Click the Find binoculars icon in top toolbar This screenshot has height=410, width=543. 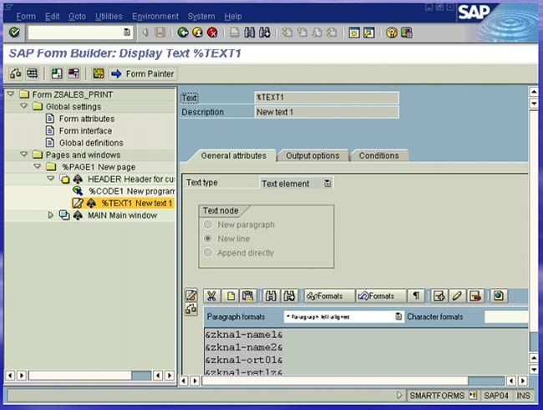(x=249, y=33)
